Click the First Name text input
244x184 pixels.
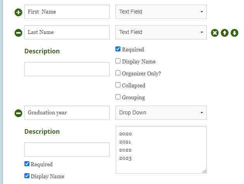point(67,12)
